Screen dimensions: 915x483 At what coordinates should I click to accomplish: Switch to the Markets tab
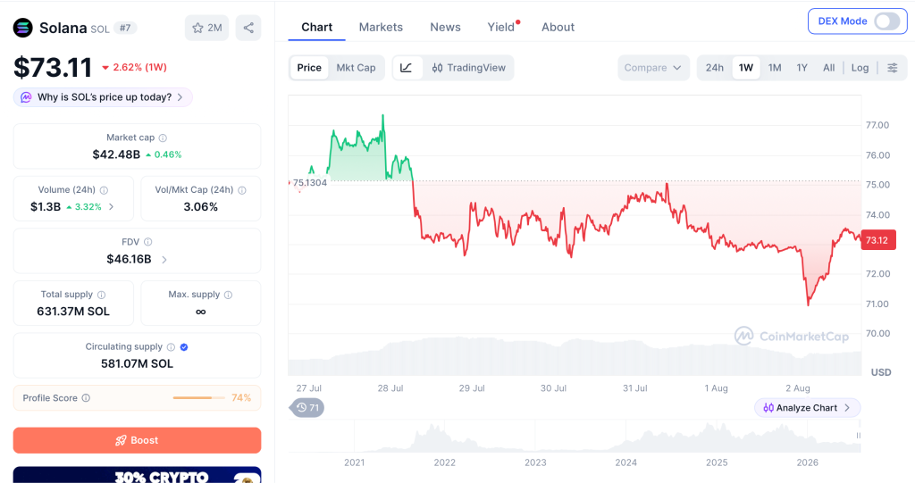click(381, 27)
